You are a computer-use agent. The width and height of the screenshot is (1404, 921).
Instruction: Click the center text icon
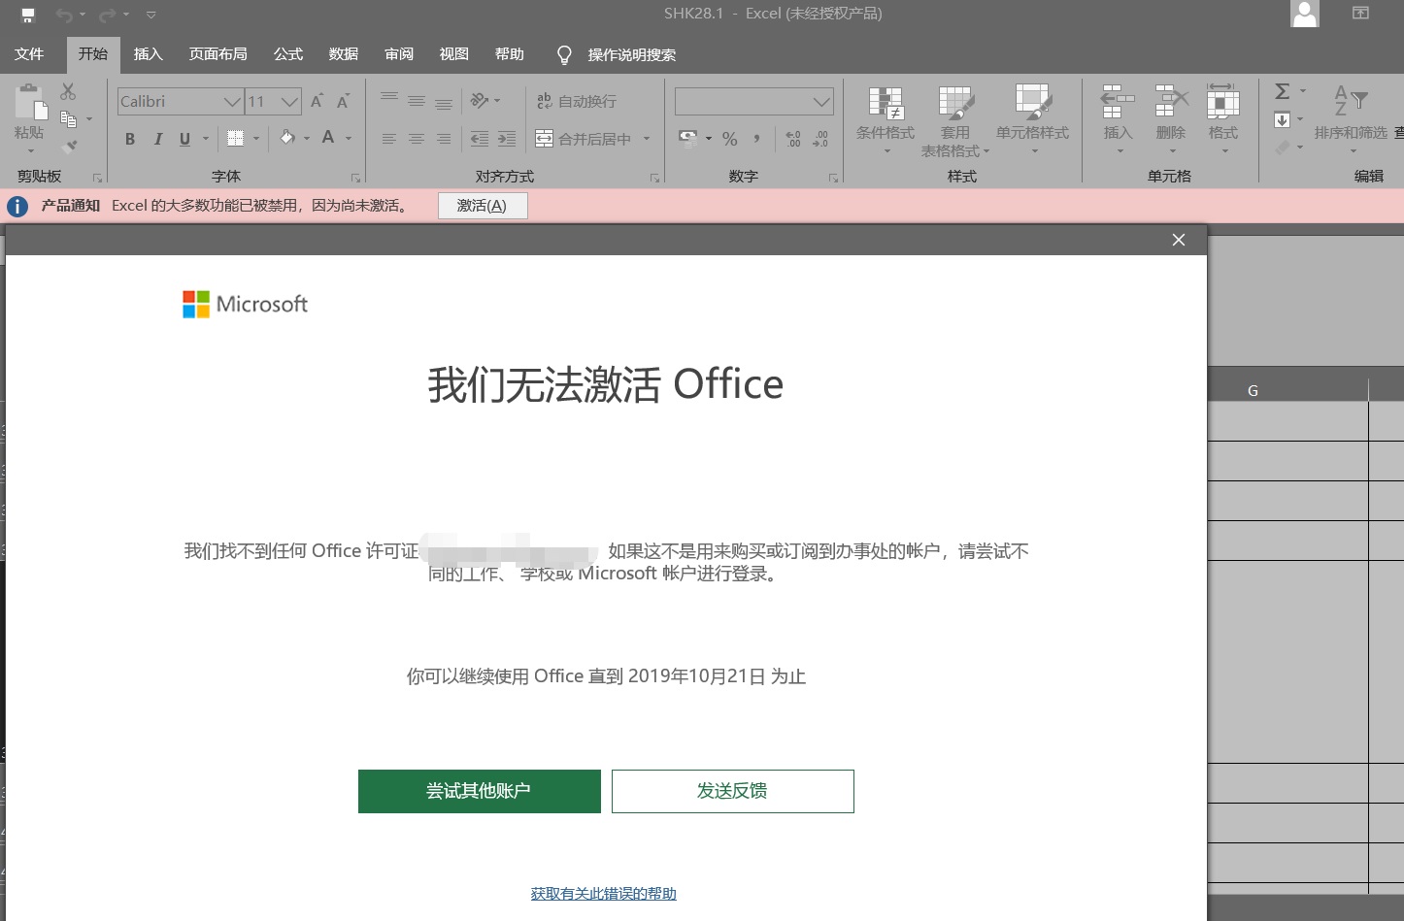pyautogui.click(x=417, y=139)
